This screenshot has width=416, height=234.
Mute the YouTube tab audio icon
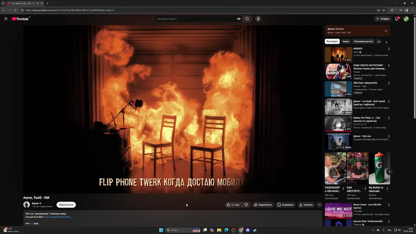38,3
